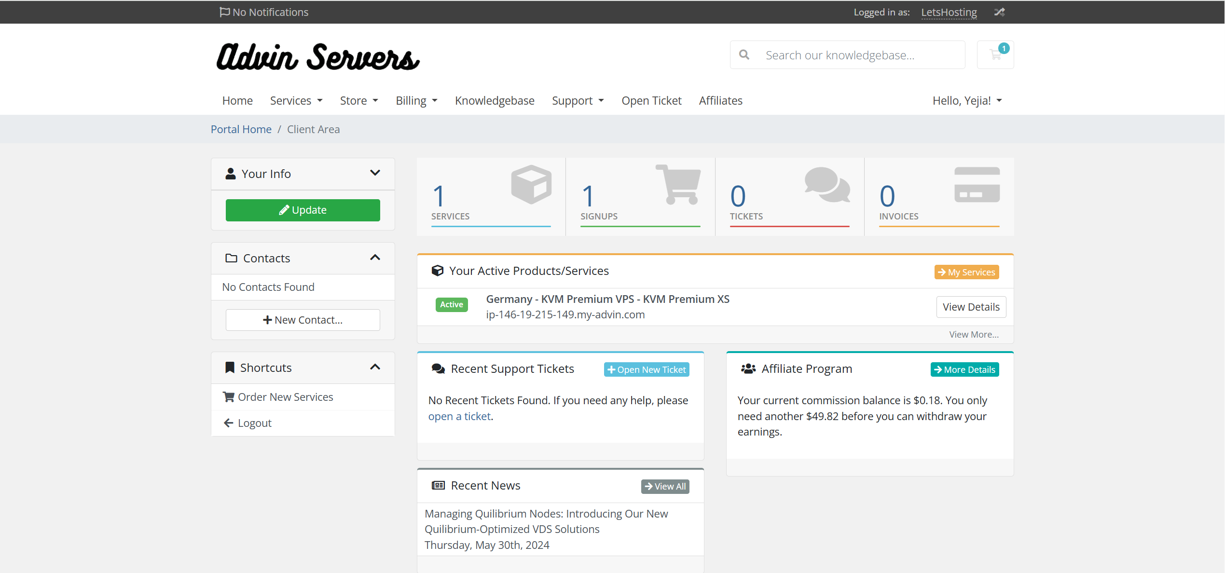Click View Details for KVM Premium XS
The width and height of the screenshot is (1225, 573).
click(971, 307)
